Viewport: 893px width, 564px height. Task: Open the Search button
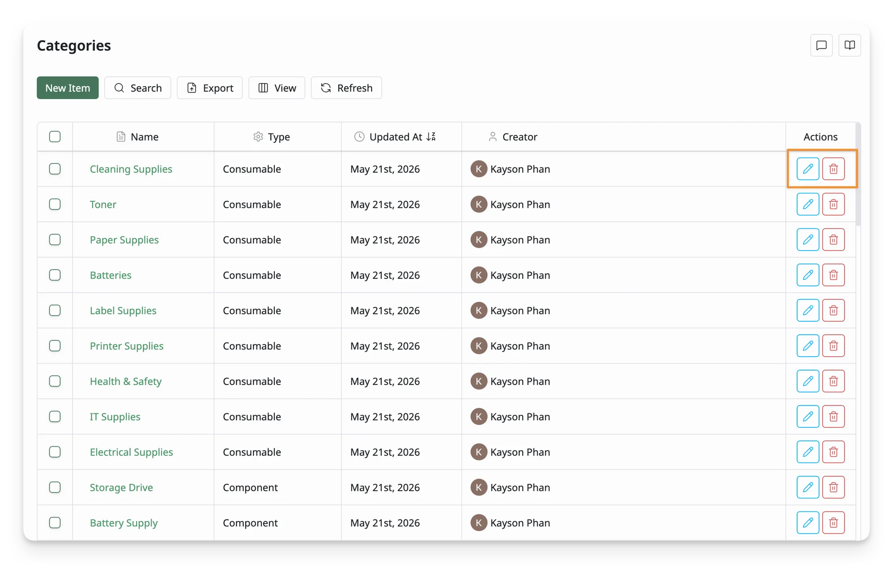tap(138, 88)
